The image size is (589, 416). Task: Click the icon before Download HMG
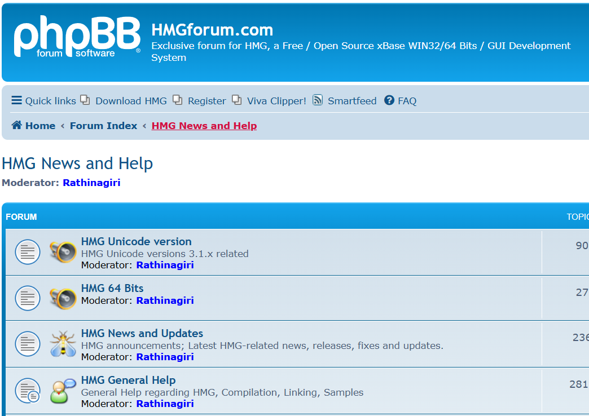pos(85,100)
